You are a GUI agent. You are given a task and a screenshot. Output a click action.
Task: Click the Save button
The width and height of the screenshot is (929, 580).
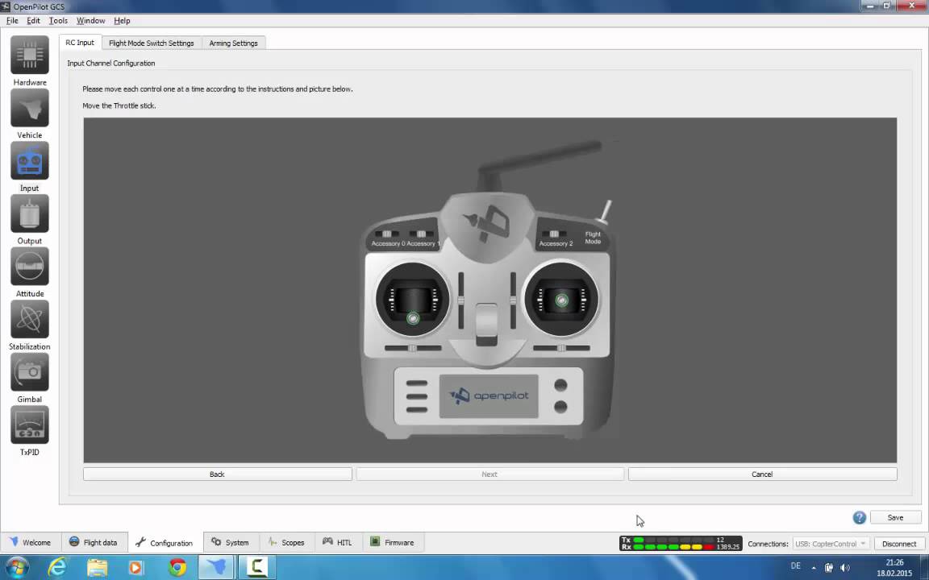point(895,517)
